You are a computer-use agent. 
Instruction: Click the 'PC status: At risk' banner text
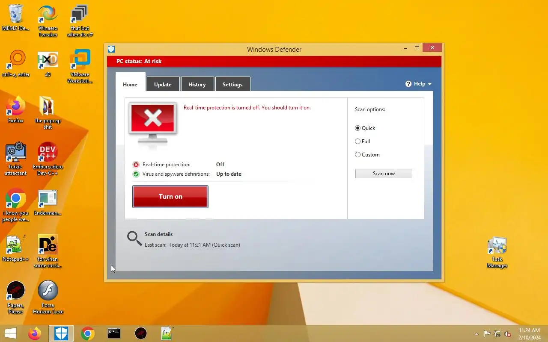tap(139, 61)
